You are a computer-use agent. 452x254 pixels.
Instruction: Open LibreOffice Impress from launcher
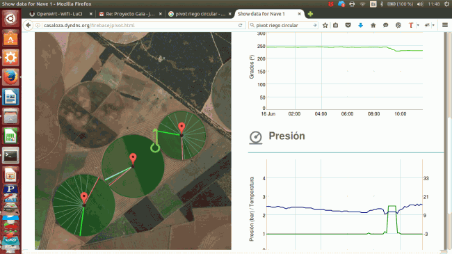[10, 175]
